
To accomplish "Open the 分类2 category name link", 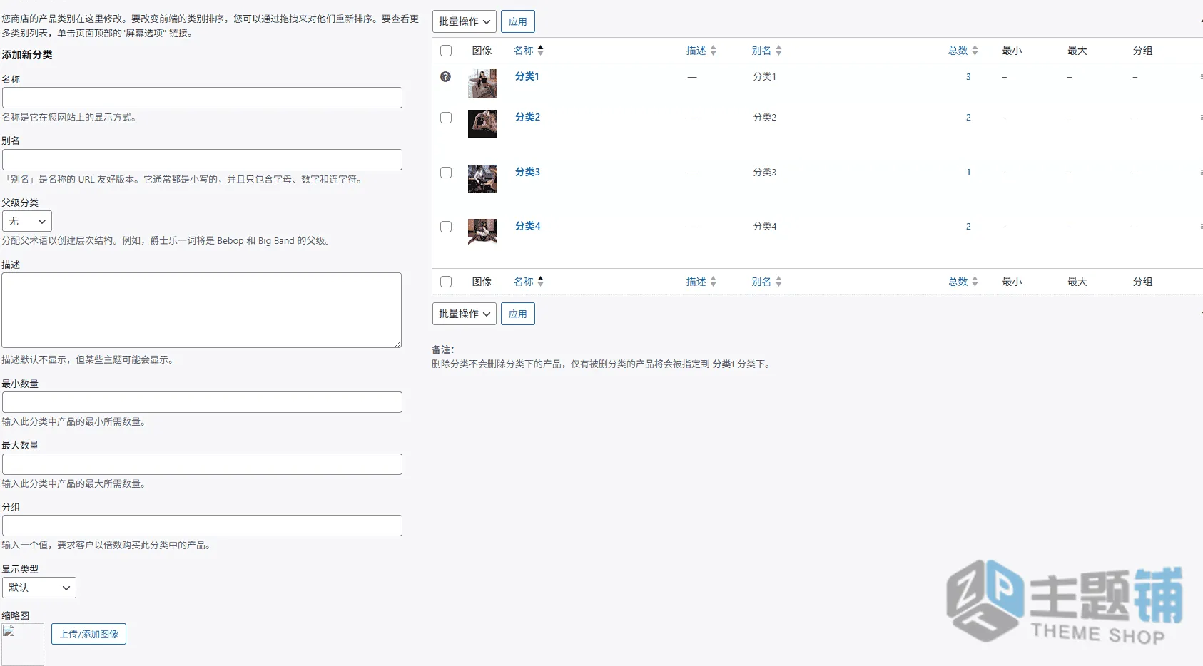I will tap(527, 117).
